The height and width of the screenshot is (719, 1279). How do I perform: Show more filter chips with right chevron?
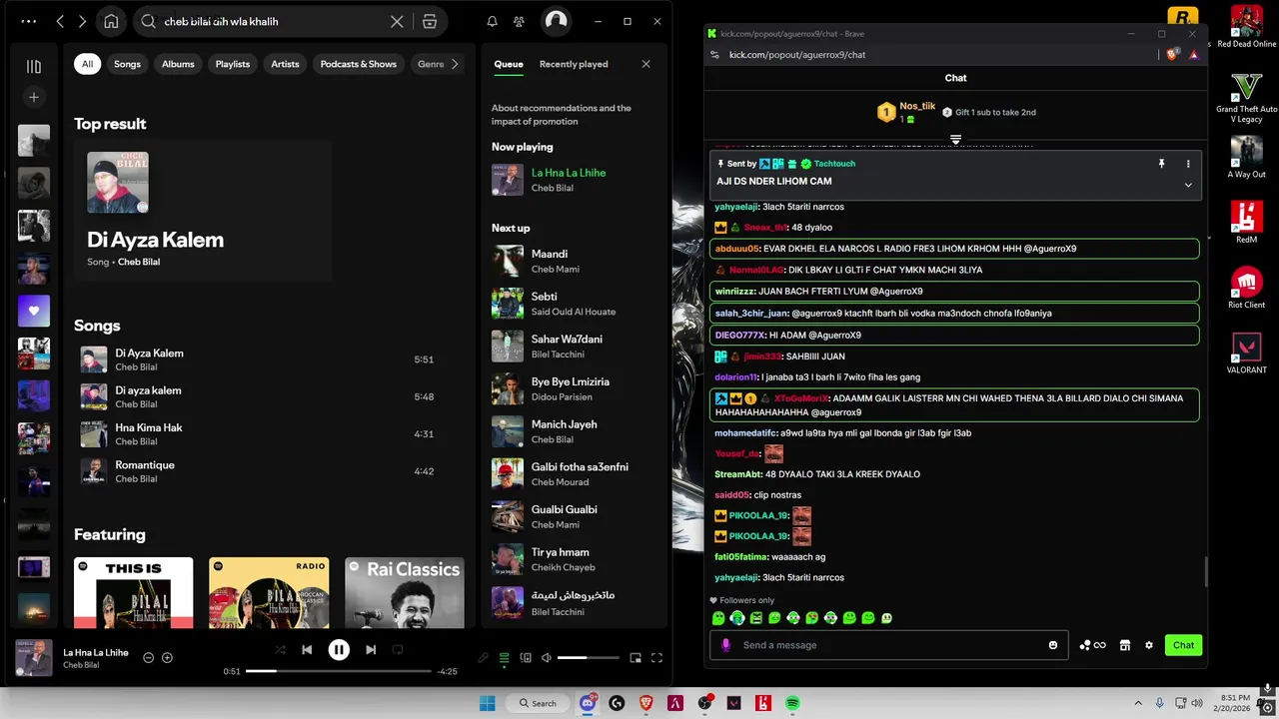coord(455,64)
